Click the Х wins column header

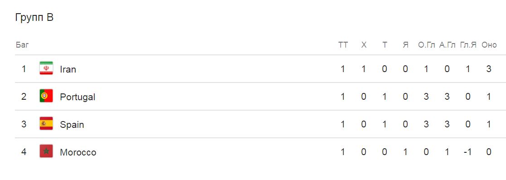[x=364, y=45]
